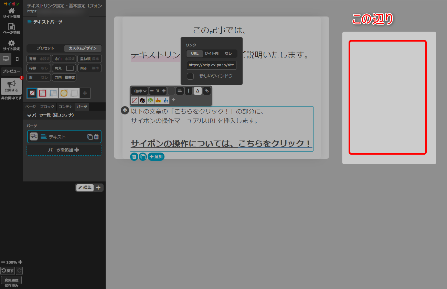
Task: Open 枠線 なし setting
Action: coord(39,68)
